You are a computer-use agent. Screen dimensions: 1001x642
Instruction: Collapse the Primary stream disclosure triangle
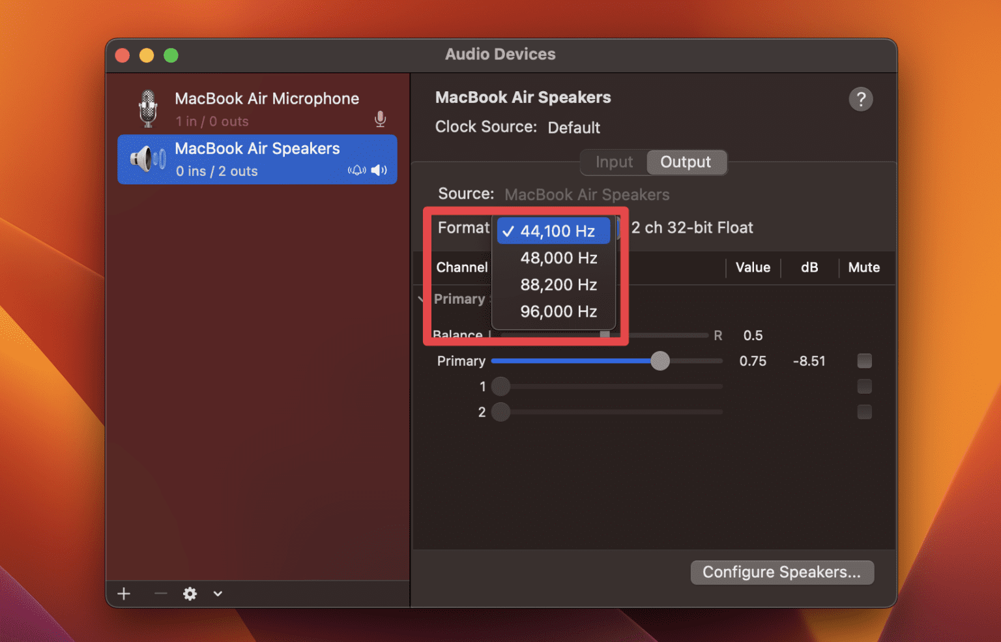tap(422, 299)
